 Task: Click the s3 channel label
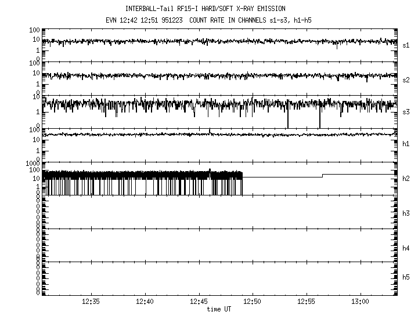point(406,112)
